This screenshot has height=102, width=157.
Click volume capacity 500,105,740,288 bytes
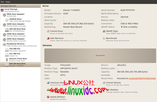click(x=132, y=72)
